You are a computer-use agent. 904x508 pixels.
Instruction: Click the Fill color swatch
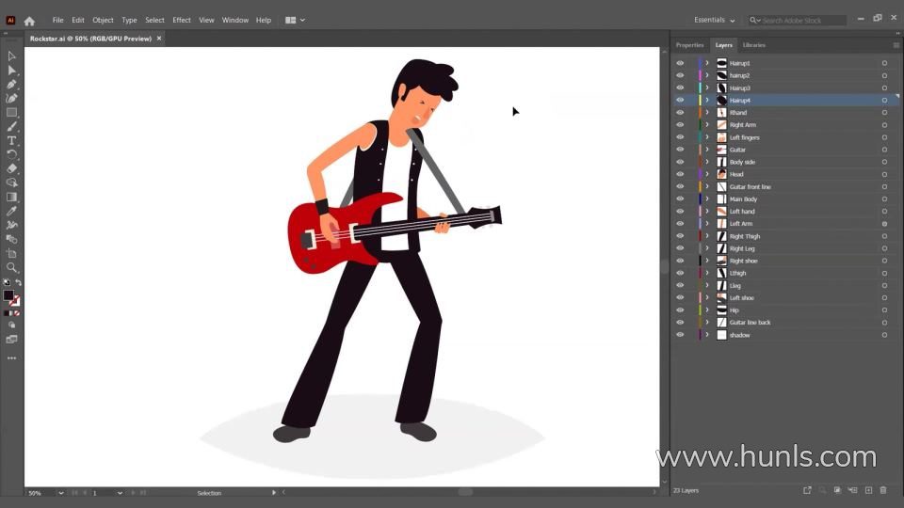tap(8, 295)
